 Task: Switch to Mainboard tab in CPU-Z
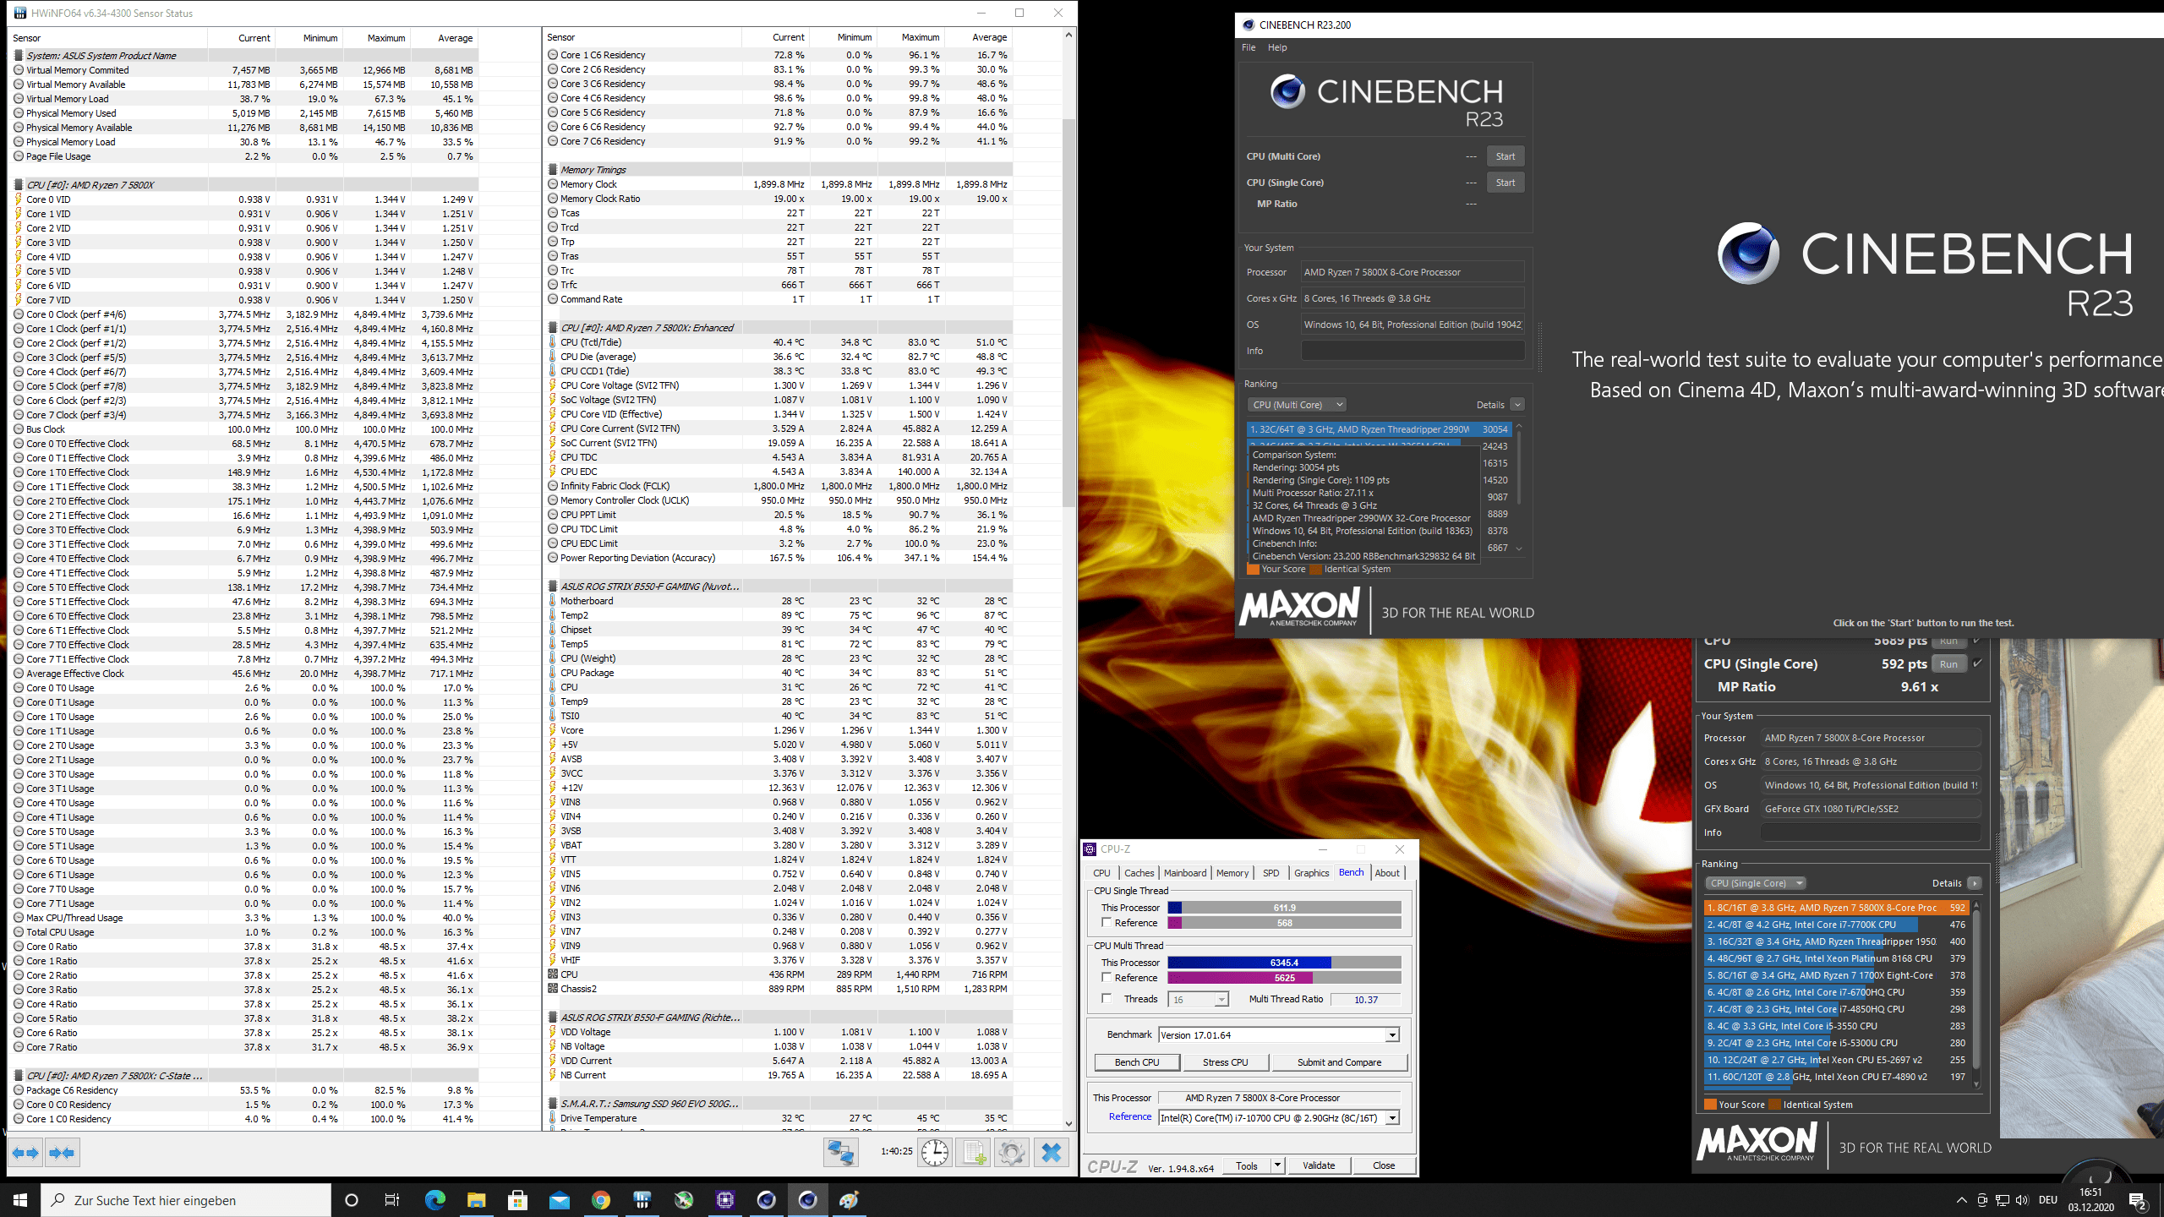(1185, 873)
